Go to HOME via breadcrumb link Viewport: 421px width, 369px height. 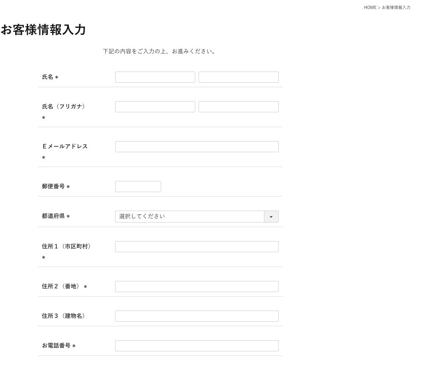pyautogui.click(x=370, y=7)
